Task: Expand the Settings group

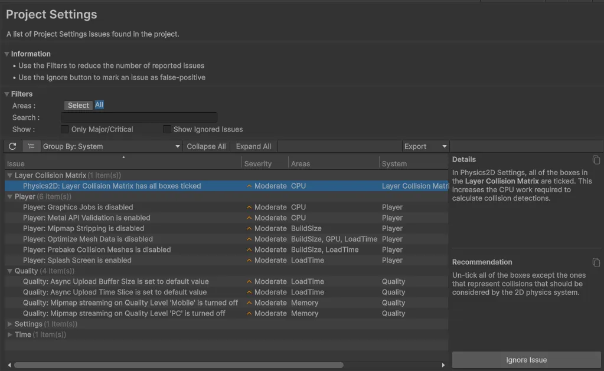Action: tap(10, 324)
